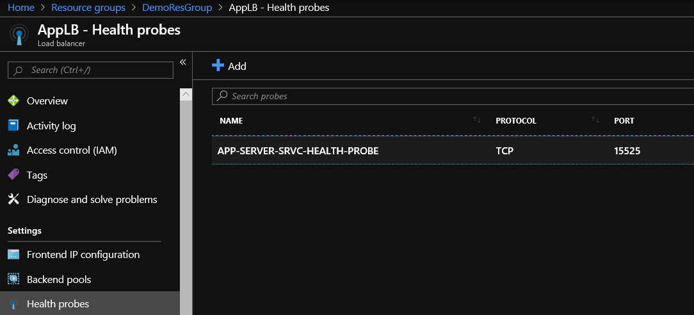694x315 pixels.
Task: Go to Home breadcrumb link
Action: 21,8
